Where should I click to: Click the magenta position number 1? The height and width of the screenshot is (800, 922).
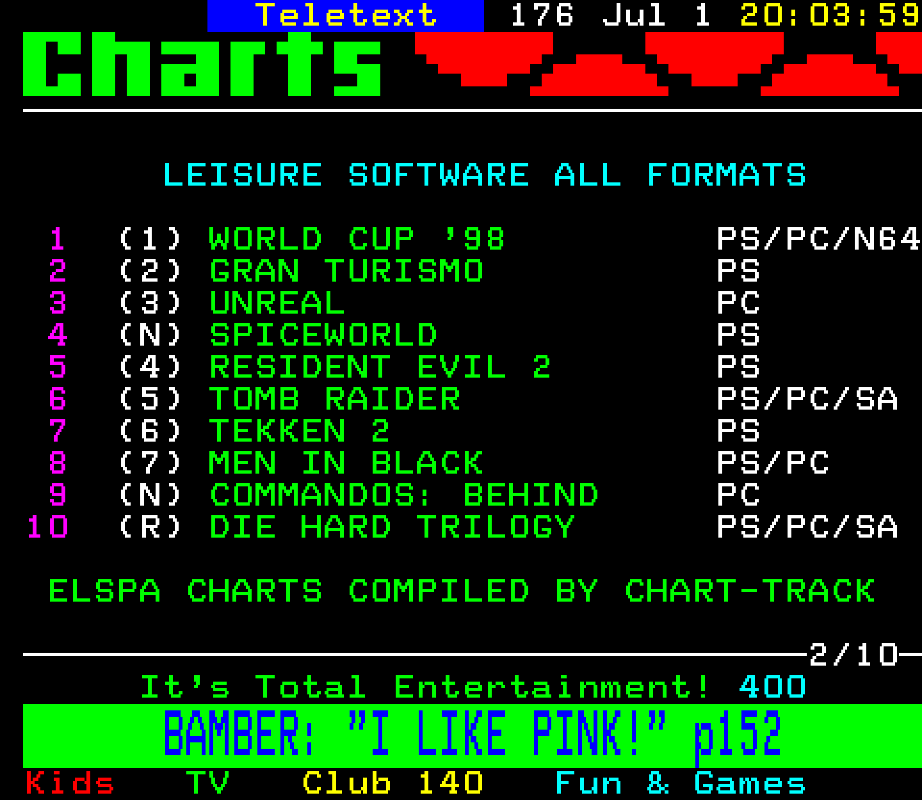tap(58, 239)
